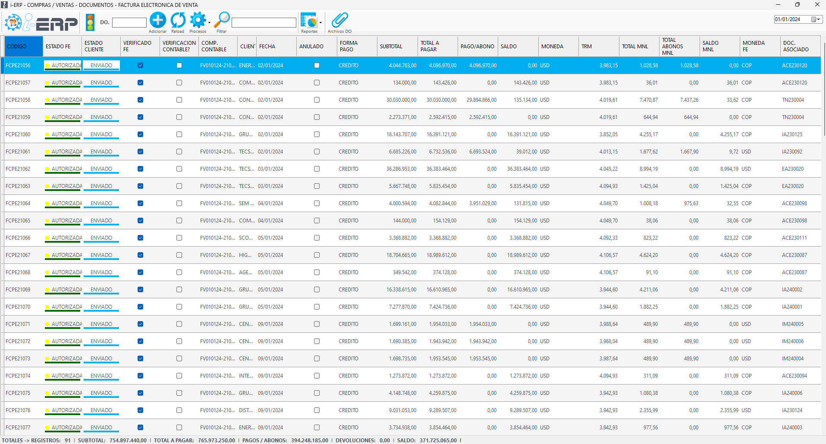This screenshot has width=826, height=444.
Task: Click the TOTAL A PAGAR column header
Action: coord(430,46)
